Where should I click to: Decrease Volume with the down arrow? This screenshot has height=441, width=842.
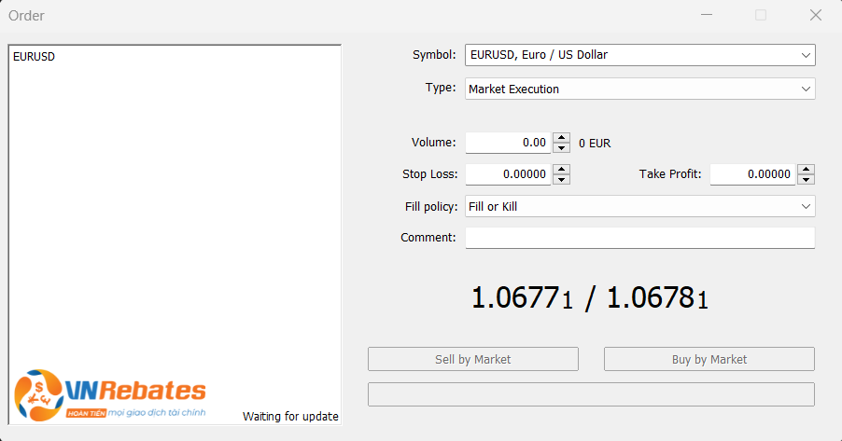click(x=562, y=147)
